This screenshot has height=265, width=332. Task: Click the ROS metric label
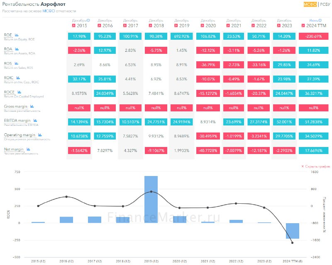tap(8, 63)
